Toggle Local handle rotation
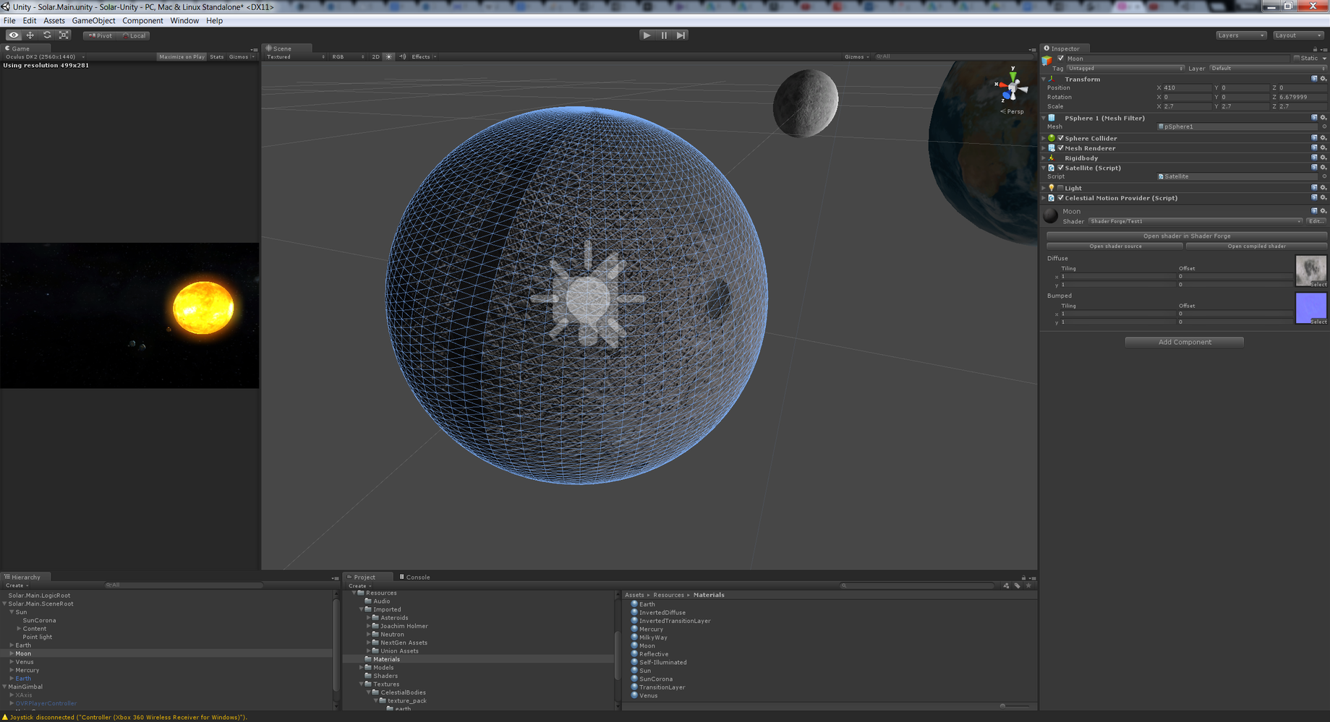 click(134, 35)
